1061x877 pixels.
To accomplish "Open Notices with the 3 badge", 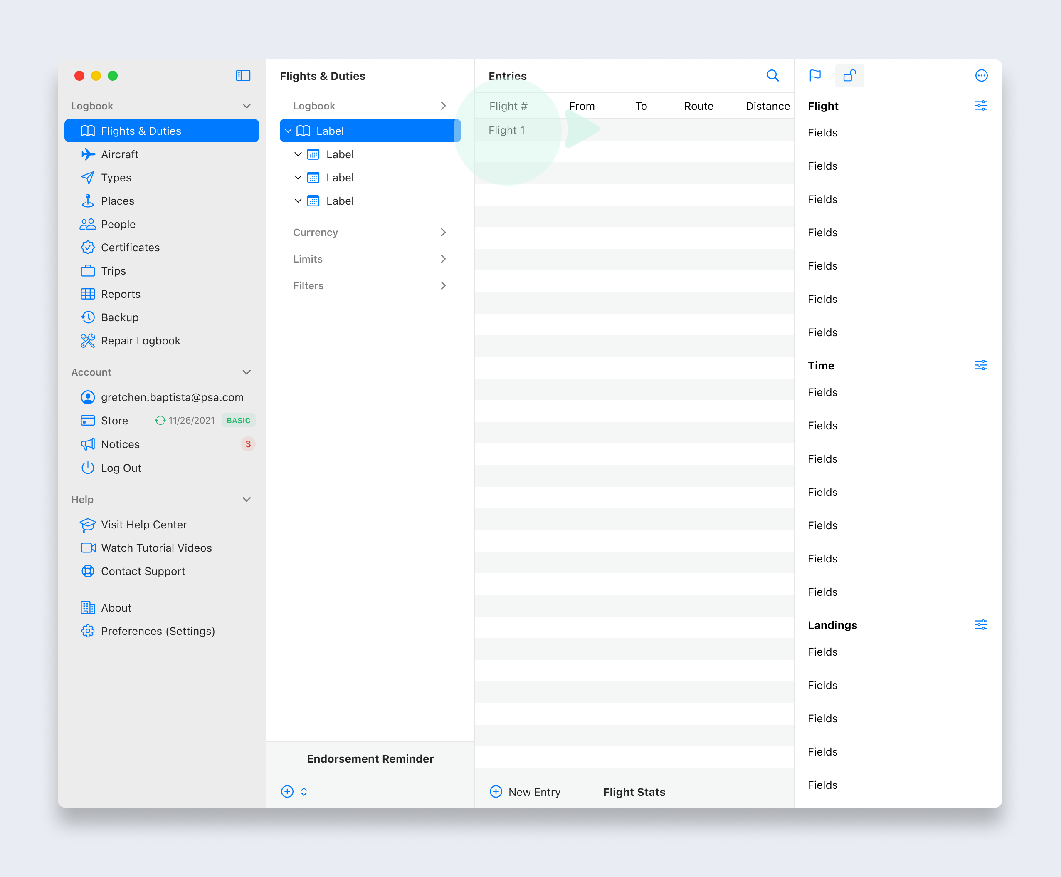I will (x=120, y=444).
